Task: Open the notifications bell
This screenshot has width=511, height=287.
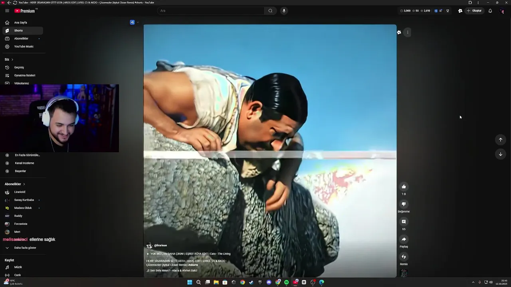Action: pyautogui.click(x=490, y=11)
